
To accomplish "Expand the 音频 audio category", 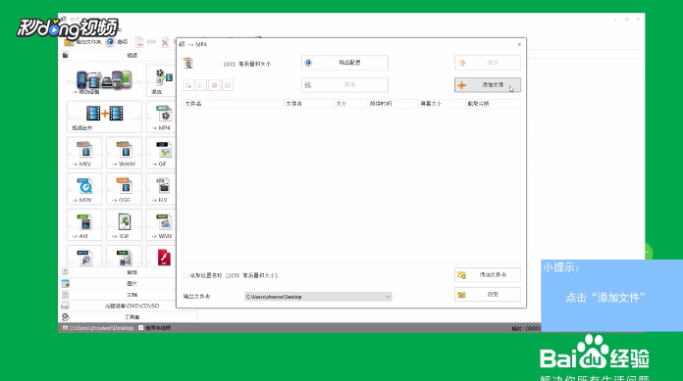I will 131,272.
